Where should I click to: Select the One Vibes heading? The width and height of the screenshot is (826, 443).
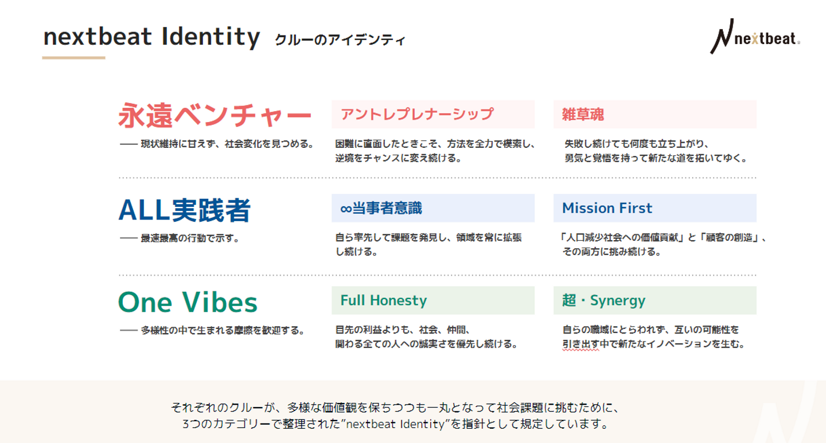point(188,302)
